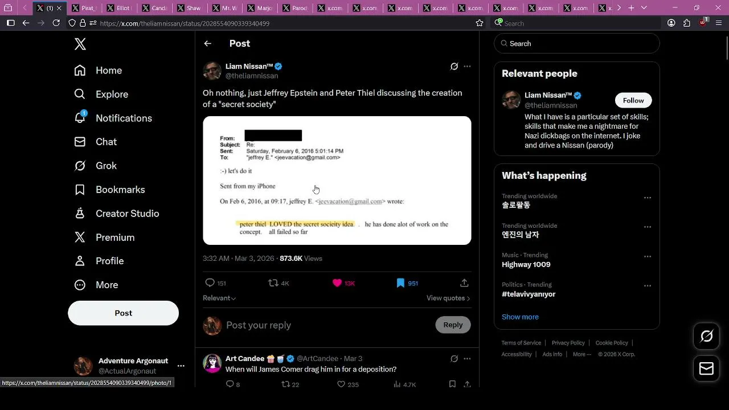Toggle the bookmark with 951 saves
Viewport: 729px width, 410px height.
(x=400, y=283)
